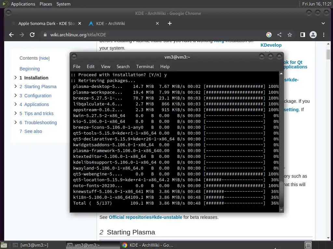
Task: Go back using Chrome's back arrow
Action: [x=11, y=35]
